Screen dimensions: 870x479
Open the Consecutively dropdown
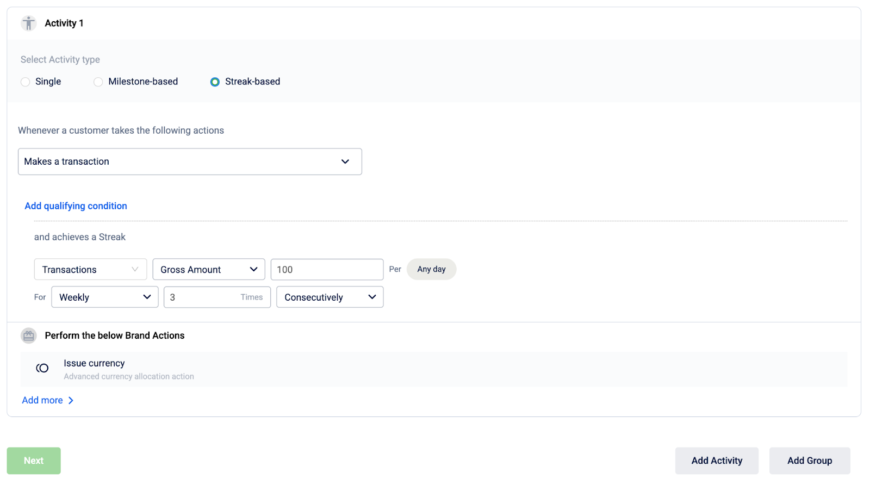(x=330, y=297)
